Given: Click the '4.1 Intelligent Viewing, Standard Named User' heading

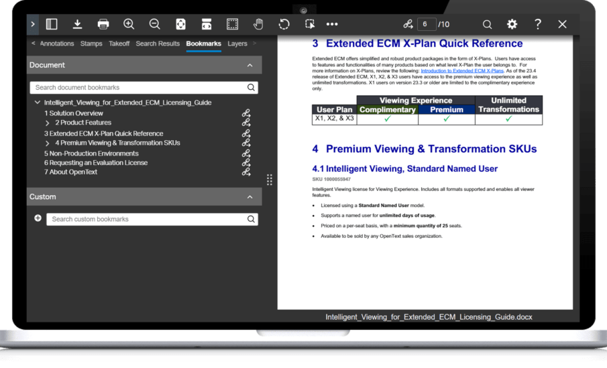Looking at the screenshot, I should coord(404,169).
